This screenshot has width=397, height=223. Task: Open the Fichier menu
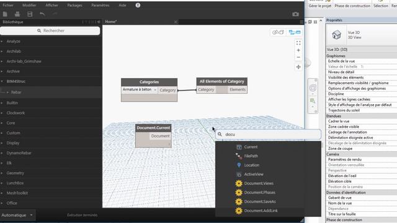pyautogui.click(x=8, y=5)
